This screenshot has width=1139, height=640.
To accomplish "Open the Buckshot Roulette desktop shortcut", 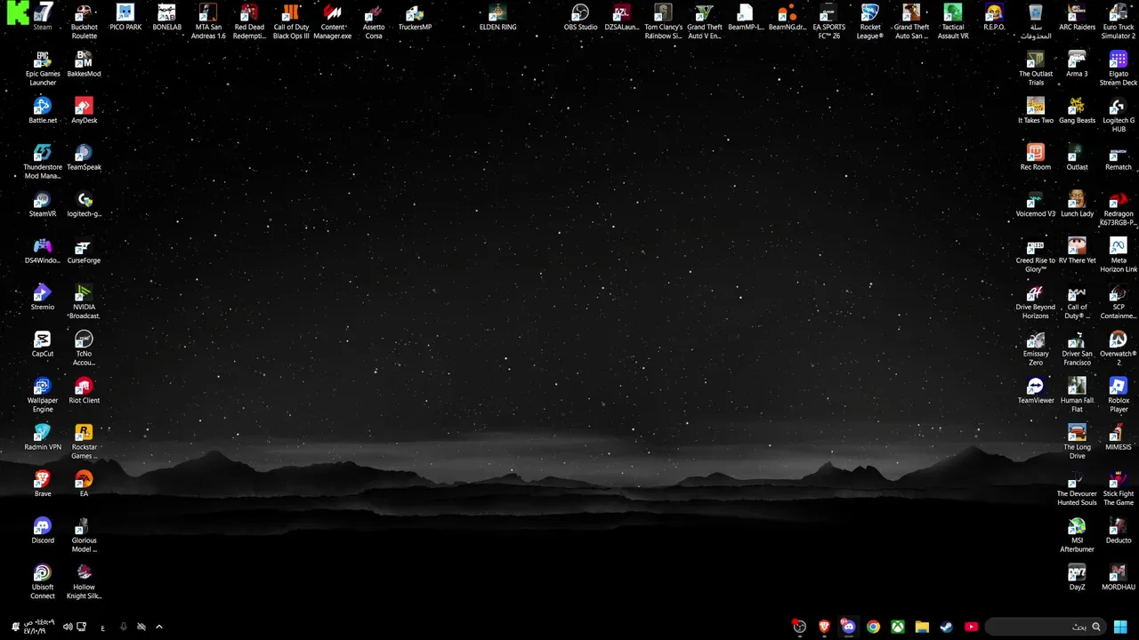I will [84, 21].
